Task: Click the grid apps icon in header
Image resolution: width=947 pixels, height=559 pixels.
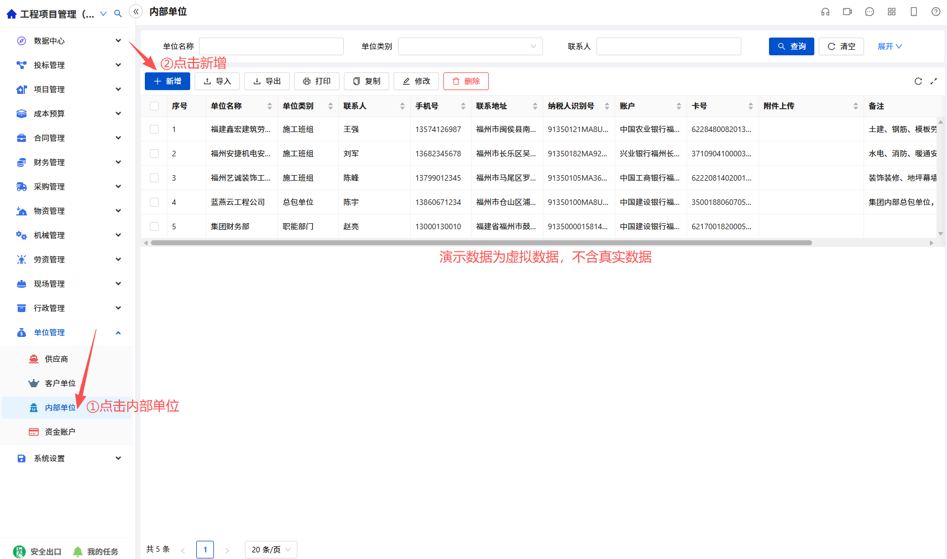Action: tap(892, 12)
